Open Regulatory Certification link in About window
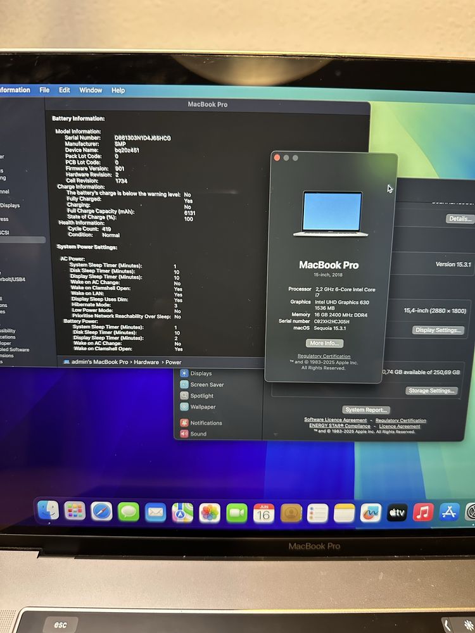This screenshot has width=475, height=633. tap(324, 356)
